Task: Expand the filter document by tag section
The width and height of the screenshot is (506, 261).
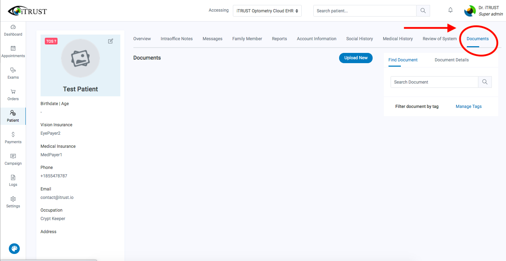Action: pyautogui.click(x=417, y=106)
